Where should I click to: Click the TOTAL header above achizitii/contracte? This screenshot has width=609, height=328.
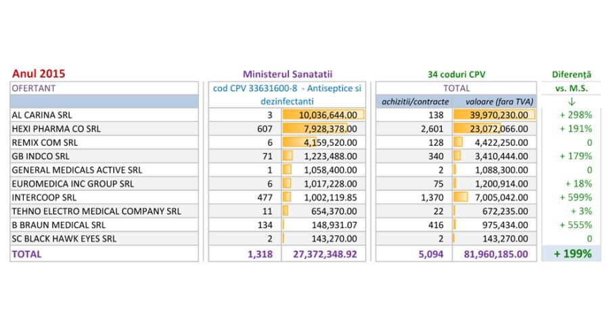(456, 88)
